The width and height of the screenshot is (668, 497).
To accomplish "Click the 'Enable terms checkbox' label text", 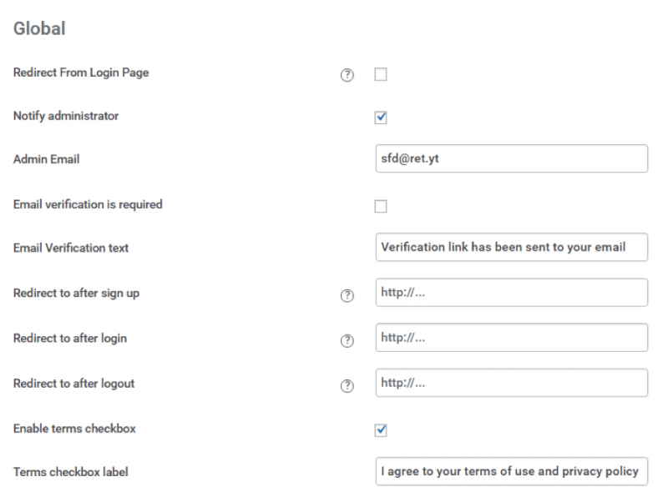I will [74, 429].
